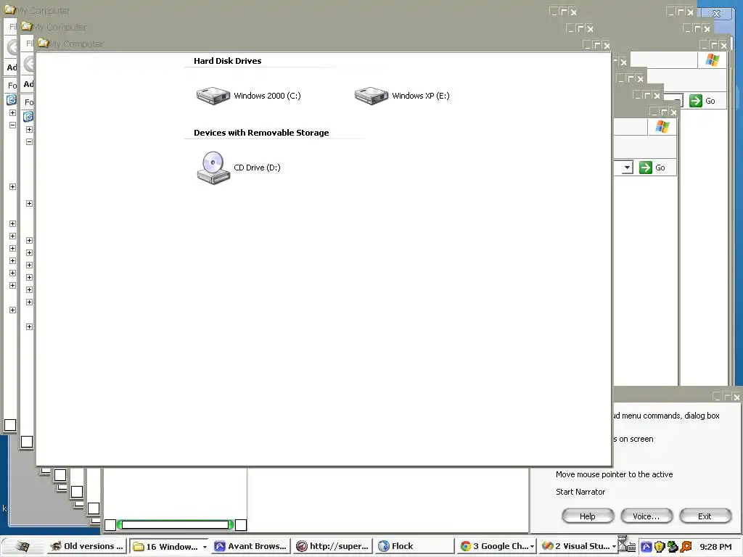Open the CD Drive (D:) disc icon
Screen dimensions: 743x557
pos(213,168)
